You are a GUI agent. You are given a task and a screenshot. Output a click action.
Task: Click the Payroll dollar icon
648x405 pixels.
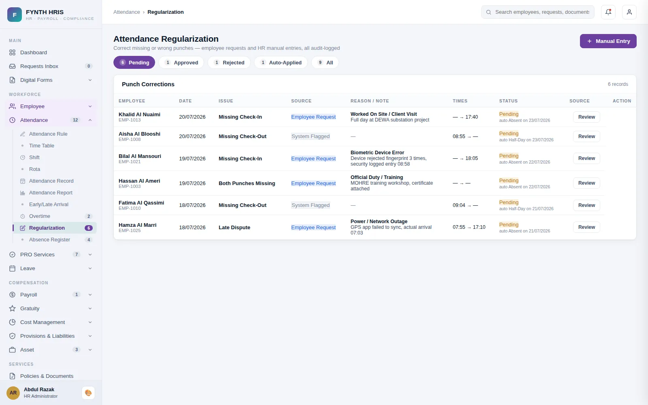(13, 295)
